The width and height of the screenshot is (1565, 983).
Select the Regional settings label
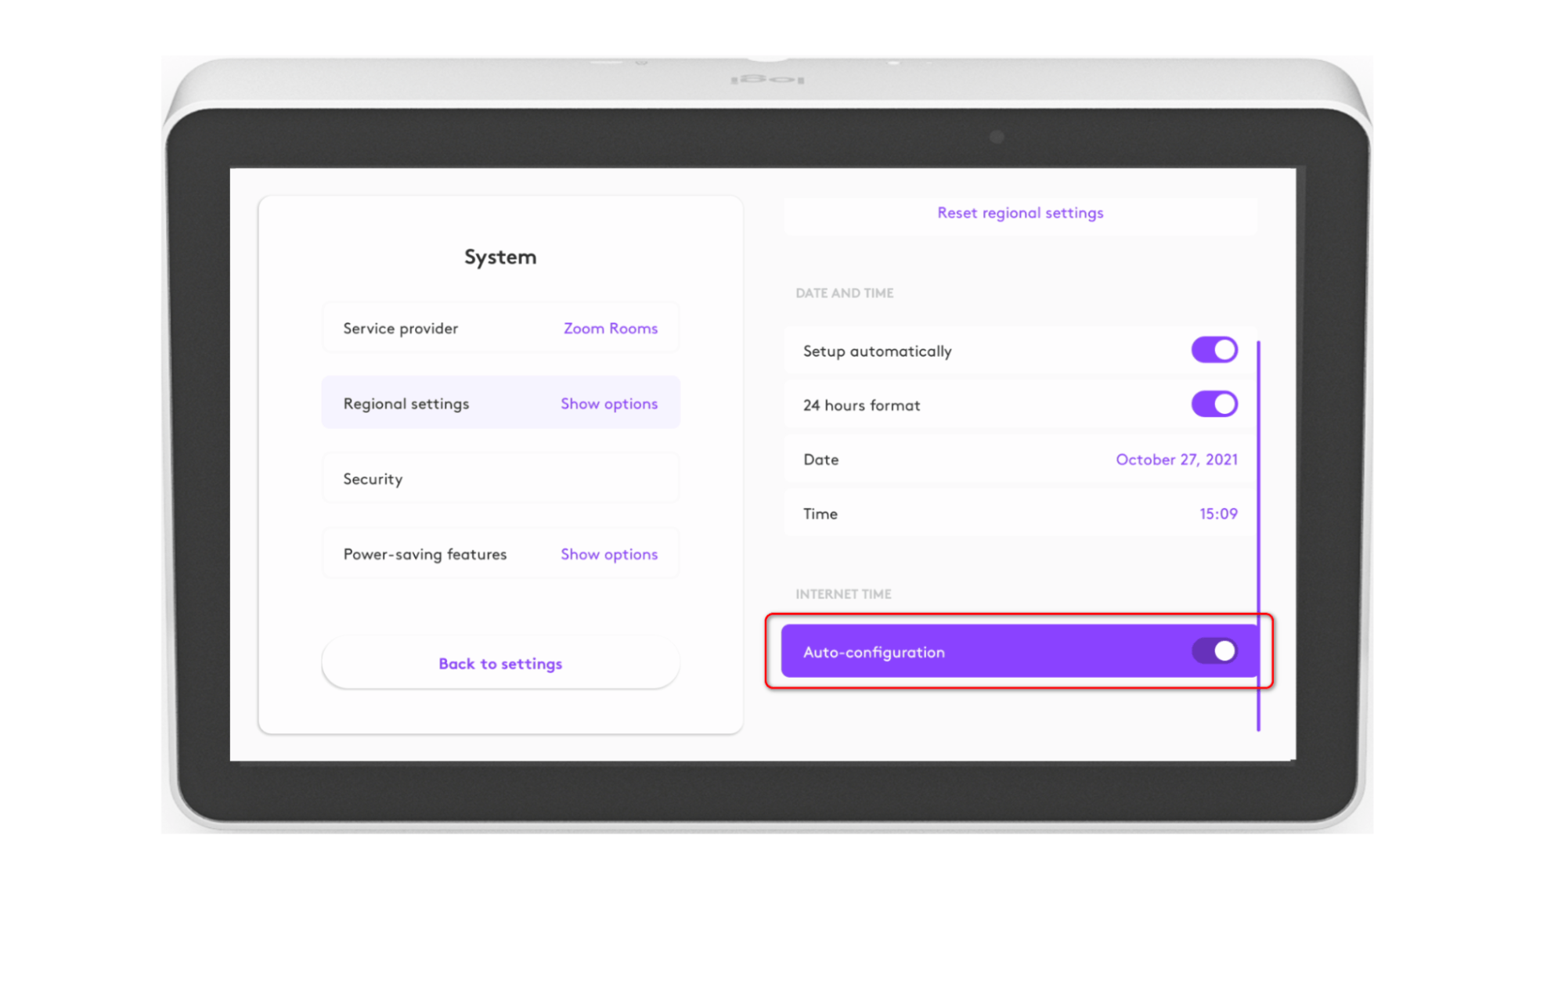[x=406, y=404]
